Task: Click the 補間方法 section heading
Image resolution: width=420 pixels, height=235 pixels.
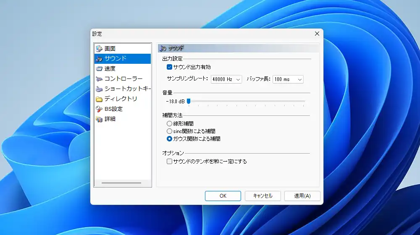Action: click(x=172, y=115)
